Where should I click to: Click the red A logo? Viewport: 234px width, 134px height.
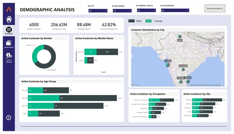[9, 9]
